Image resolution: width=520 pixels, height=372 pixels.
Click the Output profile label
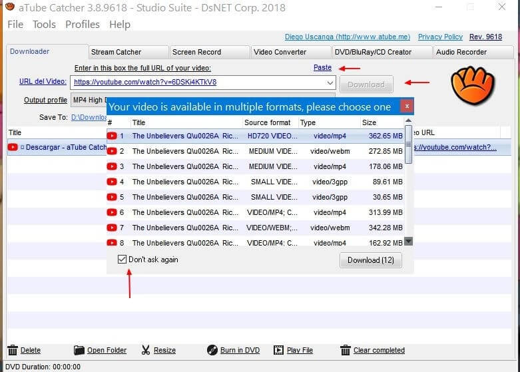click(x=45, y=100)
